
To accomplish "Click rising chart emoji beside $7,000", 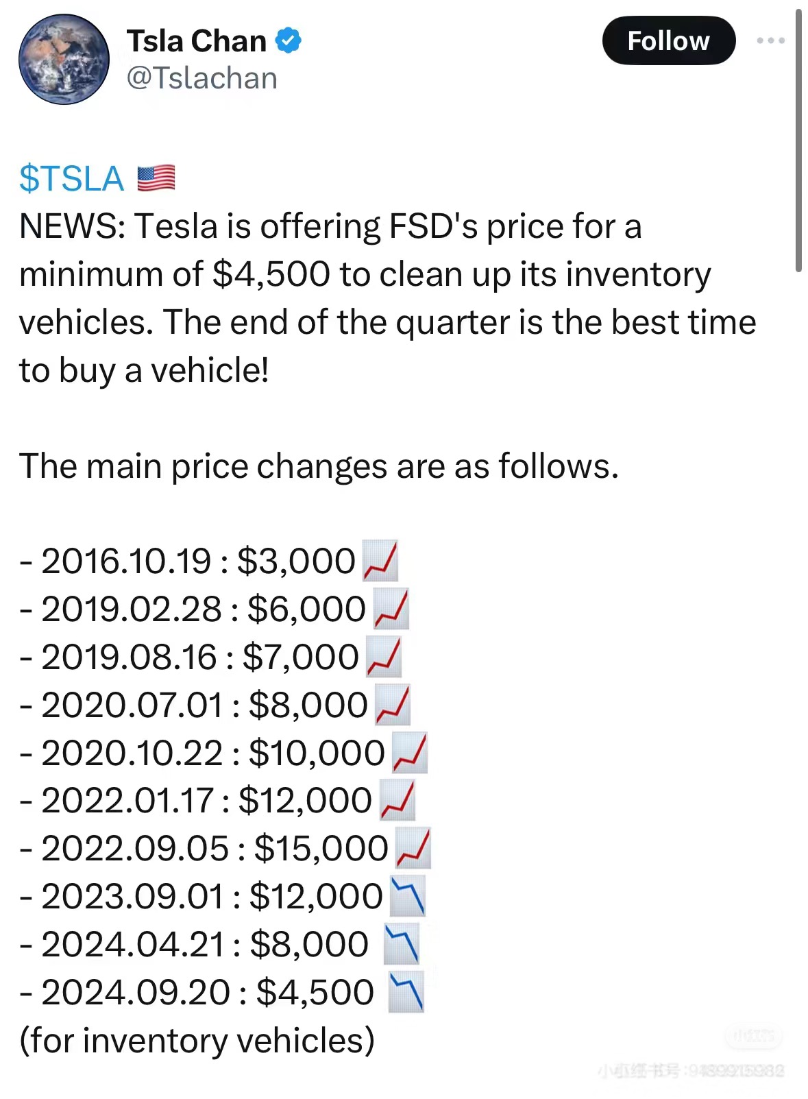I will (x=384, y=657).
